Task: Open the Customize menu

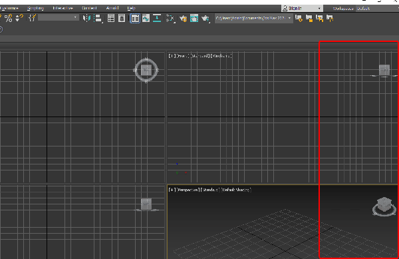Action: pyautogui.click(x=9, y=8)
